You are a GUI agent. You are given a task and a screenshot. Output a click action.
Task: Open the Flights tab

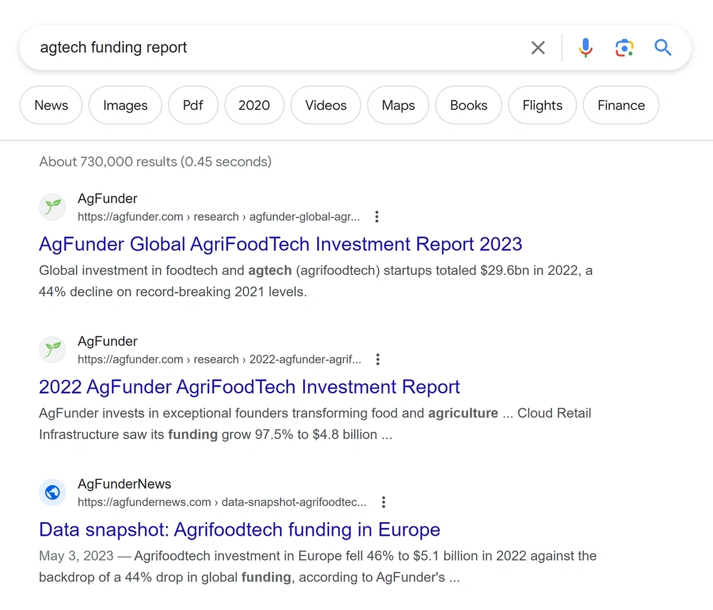pos(542,105)
